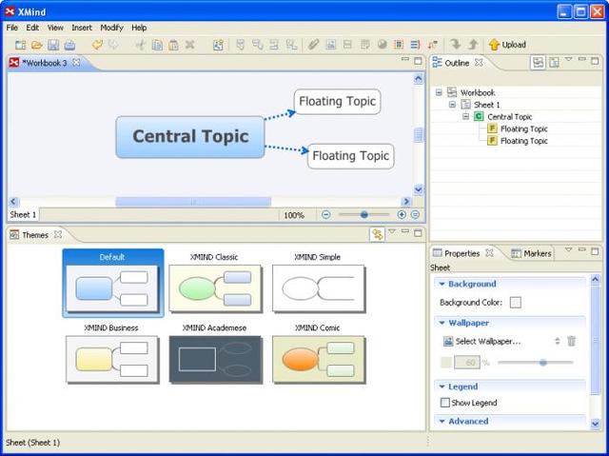
Task: Insert a boundary with the dashed-frame icon
Action: [x=399, y=45]
